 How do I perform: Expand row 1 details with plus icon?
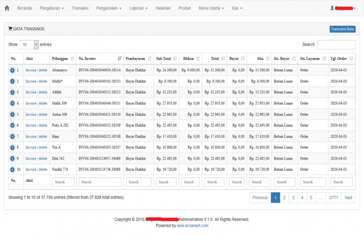tap(13, 70)
